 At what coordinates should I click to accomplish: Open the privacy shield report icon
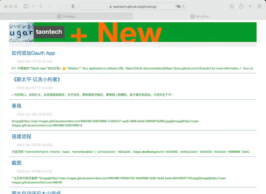pos(73,6)
